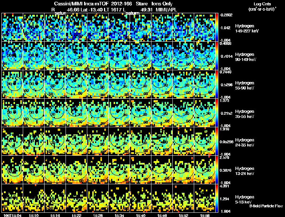Click the 15:28 time axis label
Viewport: 285px width, 217px height.
click(x=98, y=216)
